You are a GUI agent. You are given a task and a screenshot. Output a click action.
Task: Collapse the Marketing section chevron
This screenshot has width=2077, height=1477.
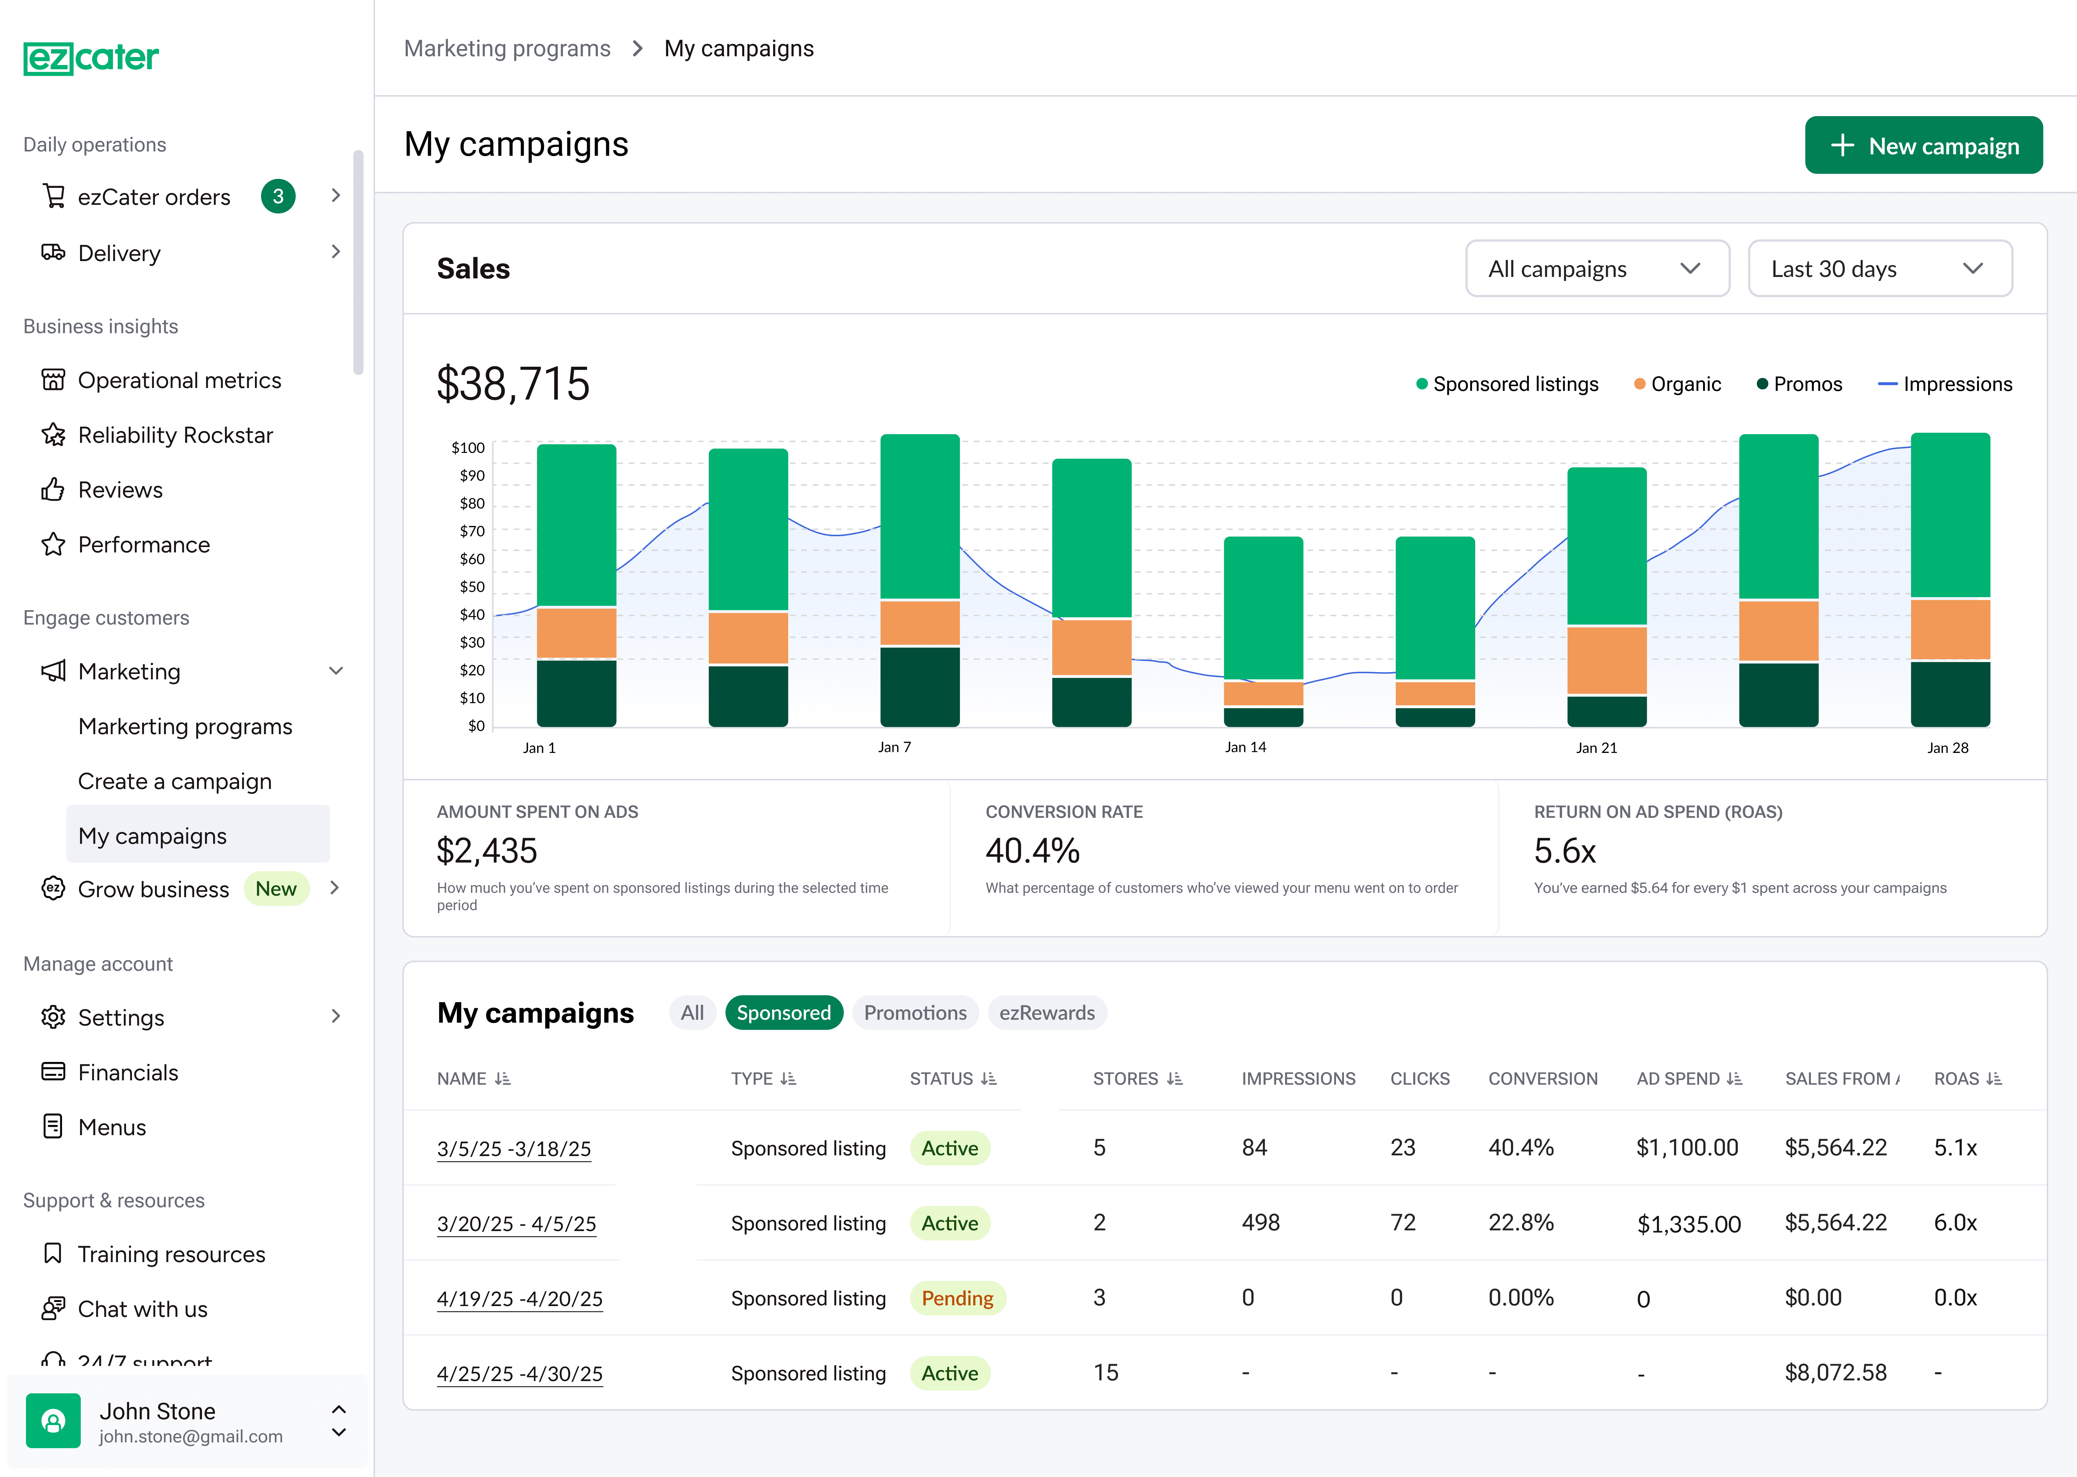click(x=336, y=671)
